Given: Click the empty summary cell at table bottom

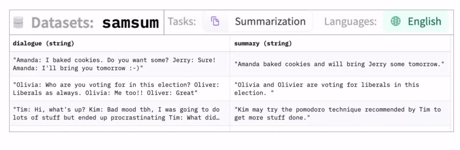Looking at the screenshot, I should coord(340,129).
